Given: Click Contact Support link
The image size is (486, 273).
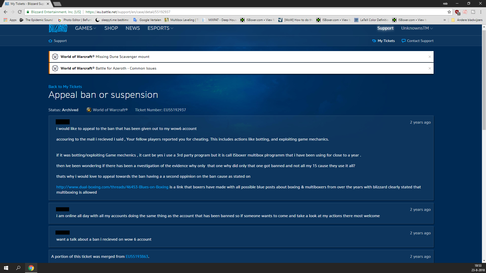Looking at the screenshot, I should point(418,41).
